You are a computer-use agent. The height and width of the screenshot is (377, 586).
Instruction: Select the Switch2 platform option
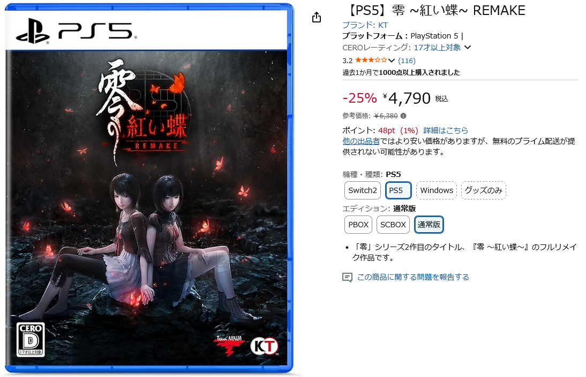[363, 190]
